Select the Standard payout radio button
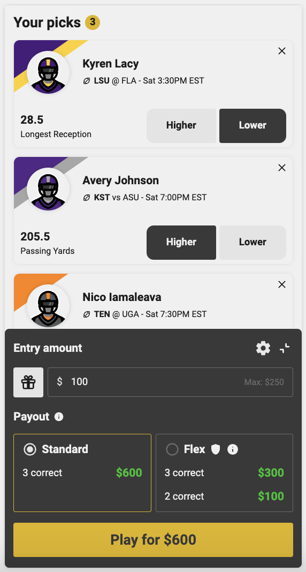The width and height of the screenshot is (306, 572). [x=30, y=449]
